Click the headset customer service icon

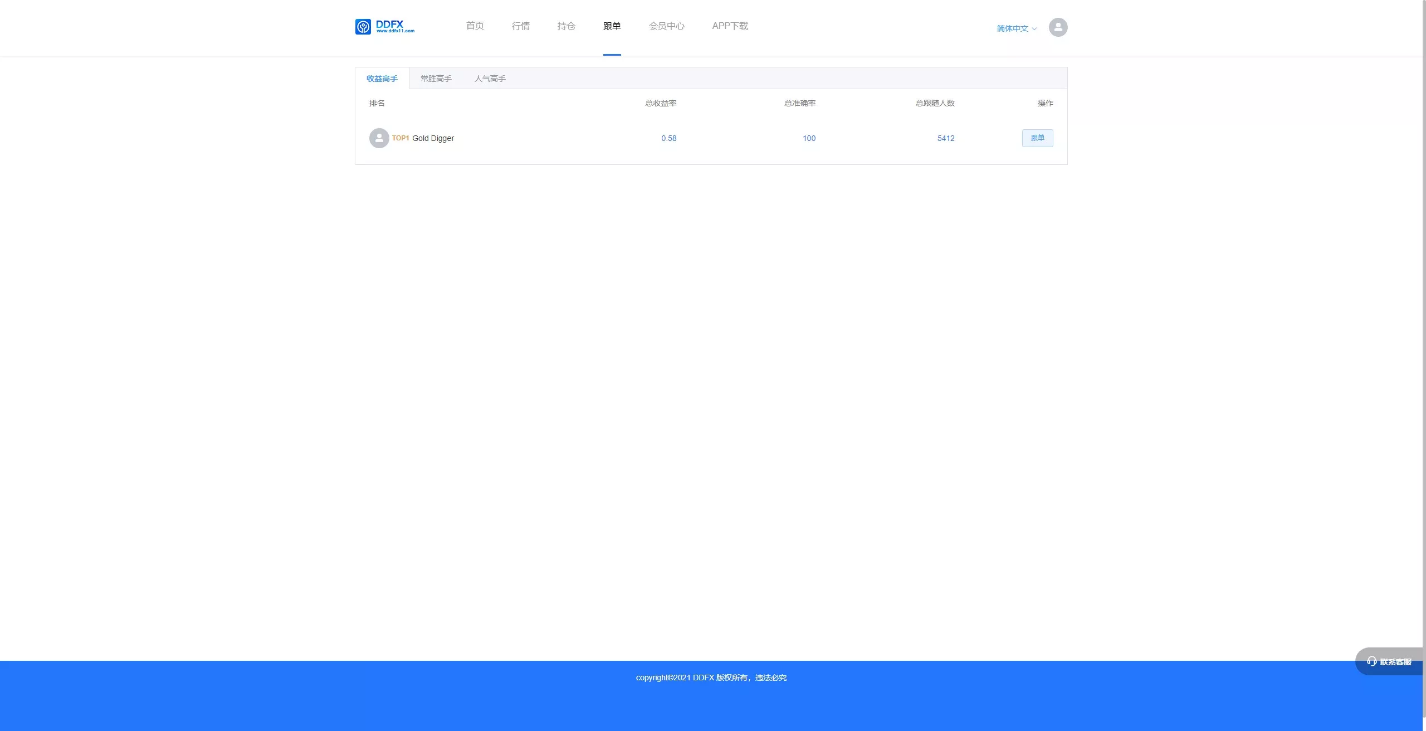point(1371,661)
